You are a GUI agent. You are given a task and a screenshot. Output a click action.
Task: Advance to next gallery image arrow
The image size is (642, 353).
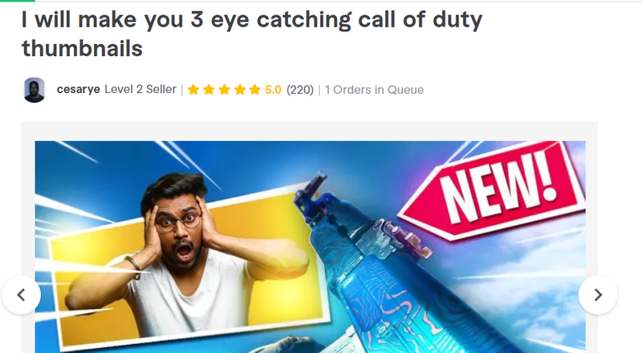click(598, 295)
